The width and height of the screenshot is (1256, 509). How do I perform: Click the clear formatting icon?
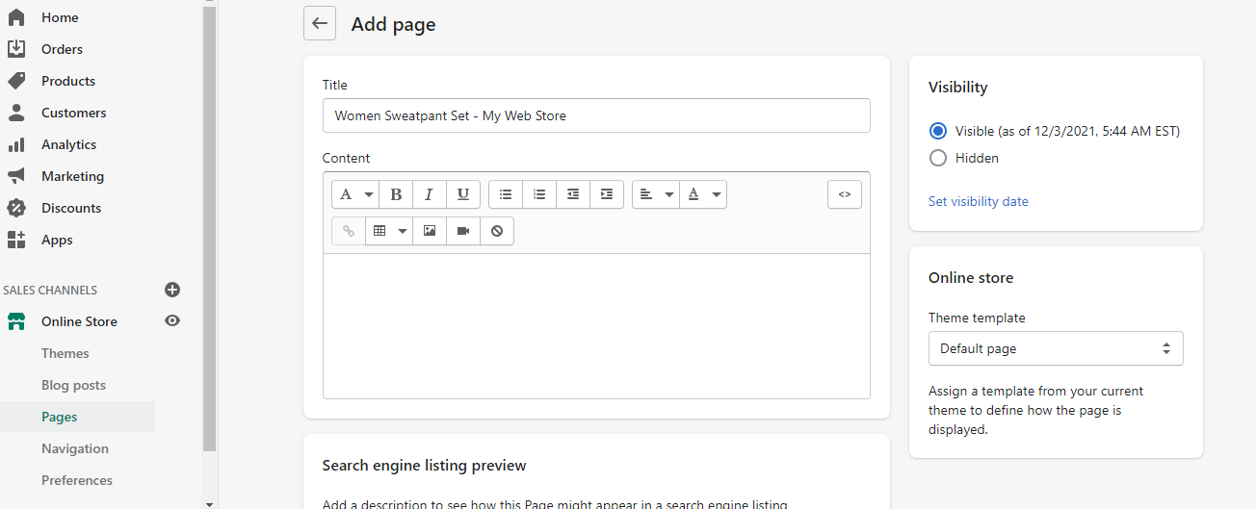click(x=497, y=231)
